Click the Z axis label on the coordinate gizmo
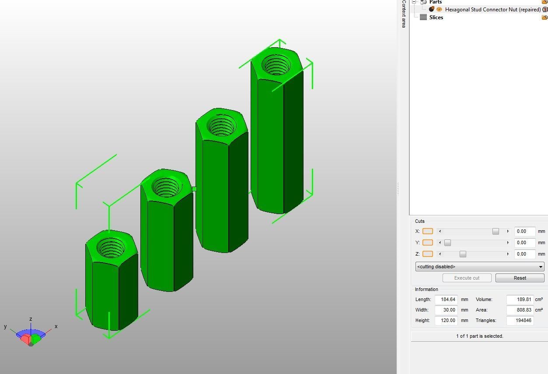Screen dimensions: 548x374 tap(31, 319)
